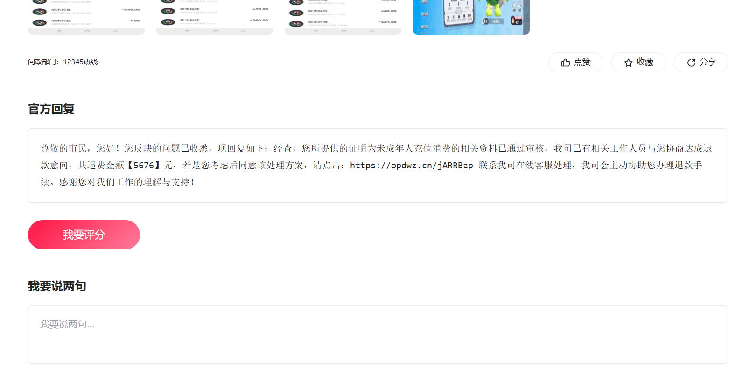The width and height of the screenshot is (742, 373).
Task: Click the thumbs-up icon for 点赞
Action: [566, 62]
